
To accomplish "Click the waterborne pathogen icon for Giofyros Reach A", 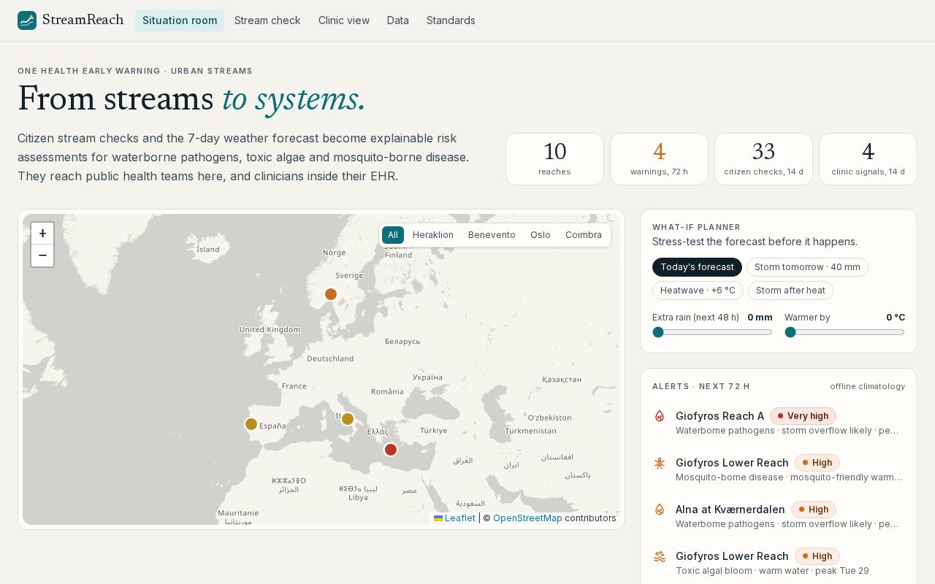I will point(660,416).
